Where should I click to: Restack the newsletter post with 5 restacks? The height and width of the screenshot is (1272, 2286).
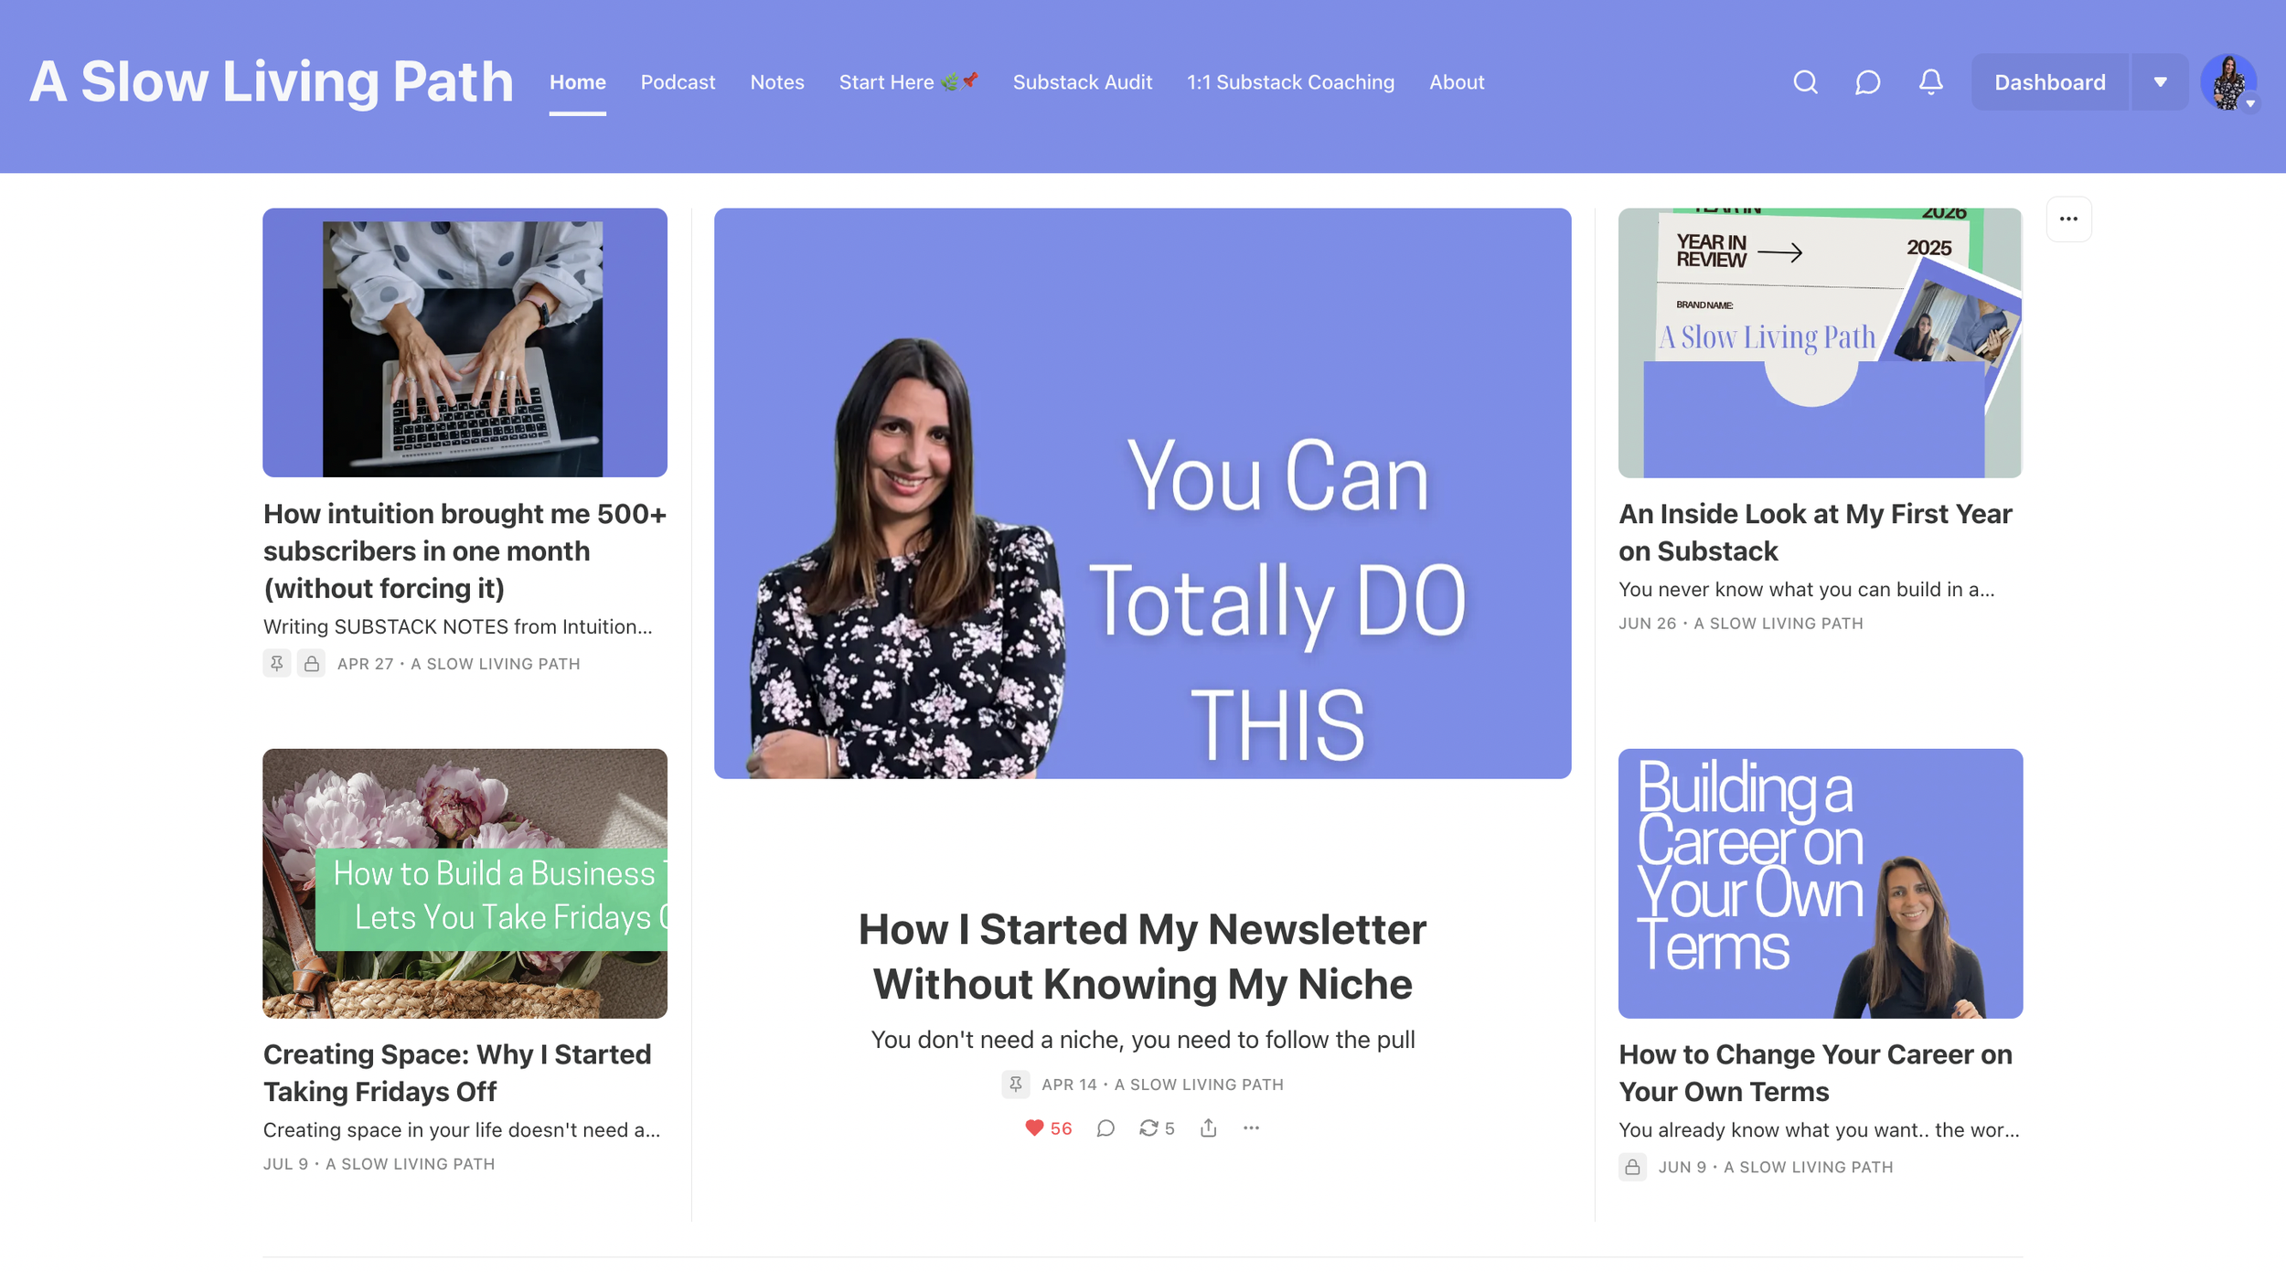1157,1128
